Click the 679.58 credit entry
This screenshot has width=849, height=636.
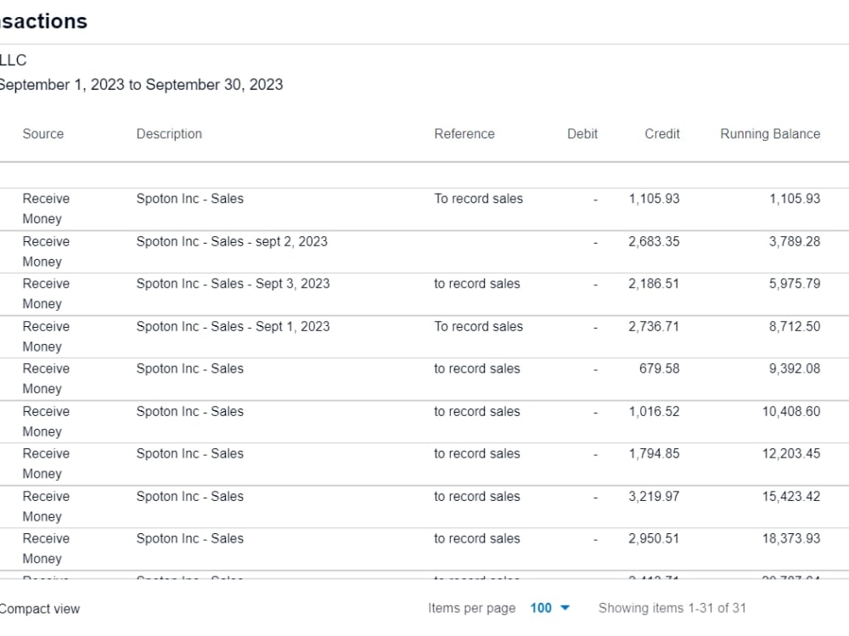pyautogui.click(x=659, y=369)
